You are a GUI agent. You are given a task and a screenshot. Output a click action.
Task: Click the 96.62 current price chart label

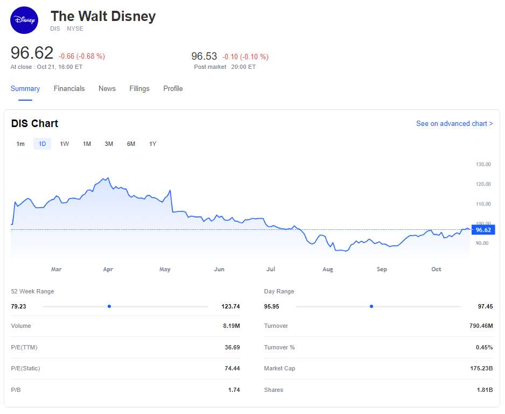[483, 230]
